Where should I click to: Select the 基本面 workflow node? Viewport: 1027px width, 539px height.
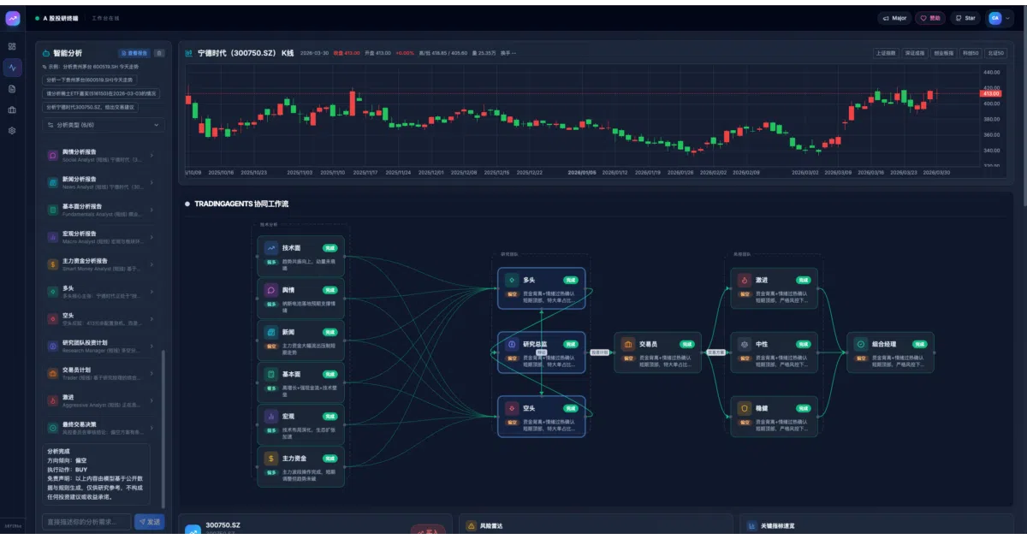click(x=301, y=382)
